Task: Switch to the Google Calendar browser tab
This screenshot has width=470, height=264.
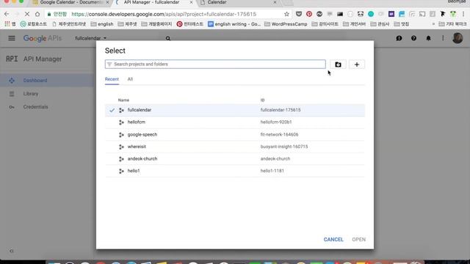Action: [x=70, y=2]
